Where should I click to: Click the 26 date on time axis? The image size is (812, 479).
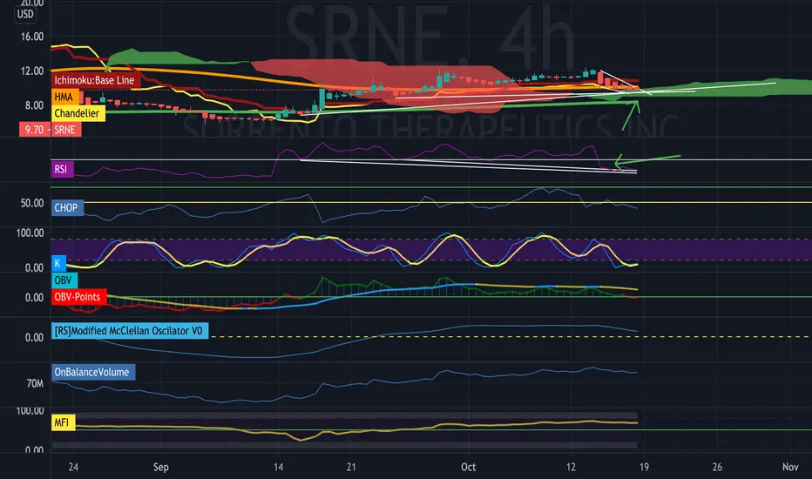717,467
